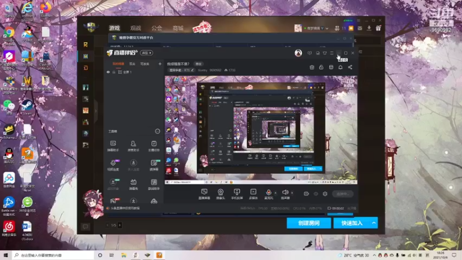Open the Windows Start menu

pyautogui.click(x=6, y=255)
